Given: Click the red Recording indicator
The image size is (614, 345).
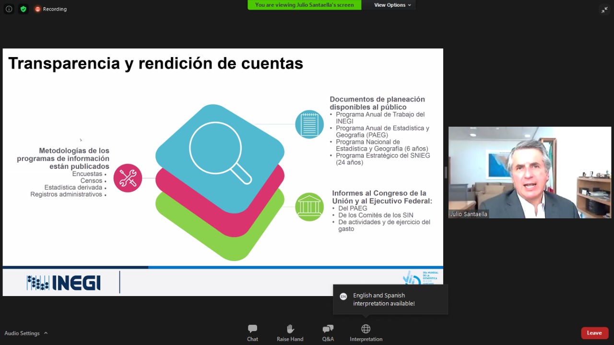Looking at the screenshot, I should [51, 9].
